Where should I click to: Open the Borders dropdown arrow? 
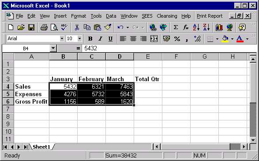coord(217,39)
